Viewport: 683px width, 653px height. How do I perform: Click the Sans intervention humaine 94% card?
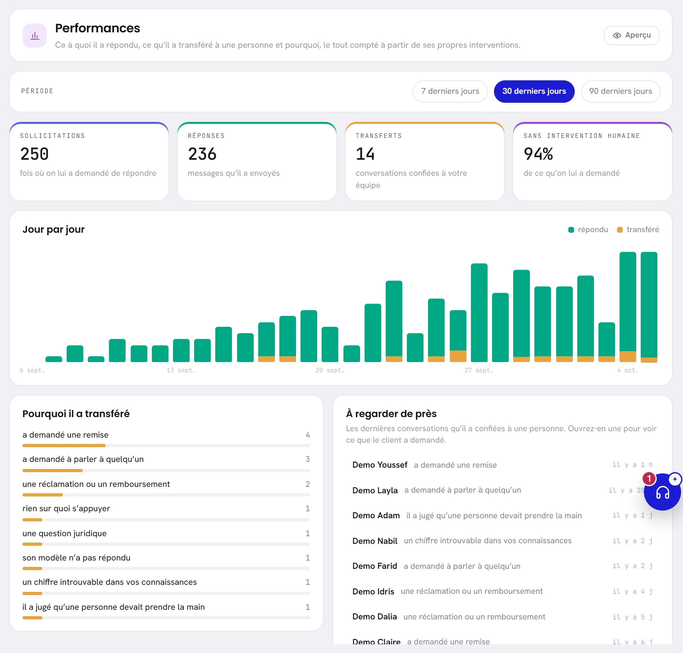pyautogui.click(x=592, y=162)
